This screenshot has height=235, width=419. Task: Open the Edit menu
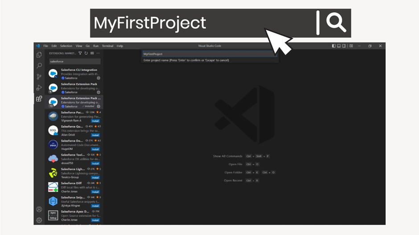tap(54, 46)
